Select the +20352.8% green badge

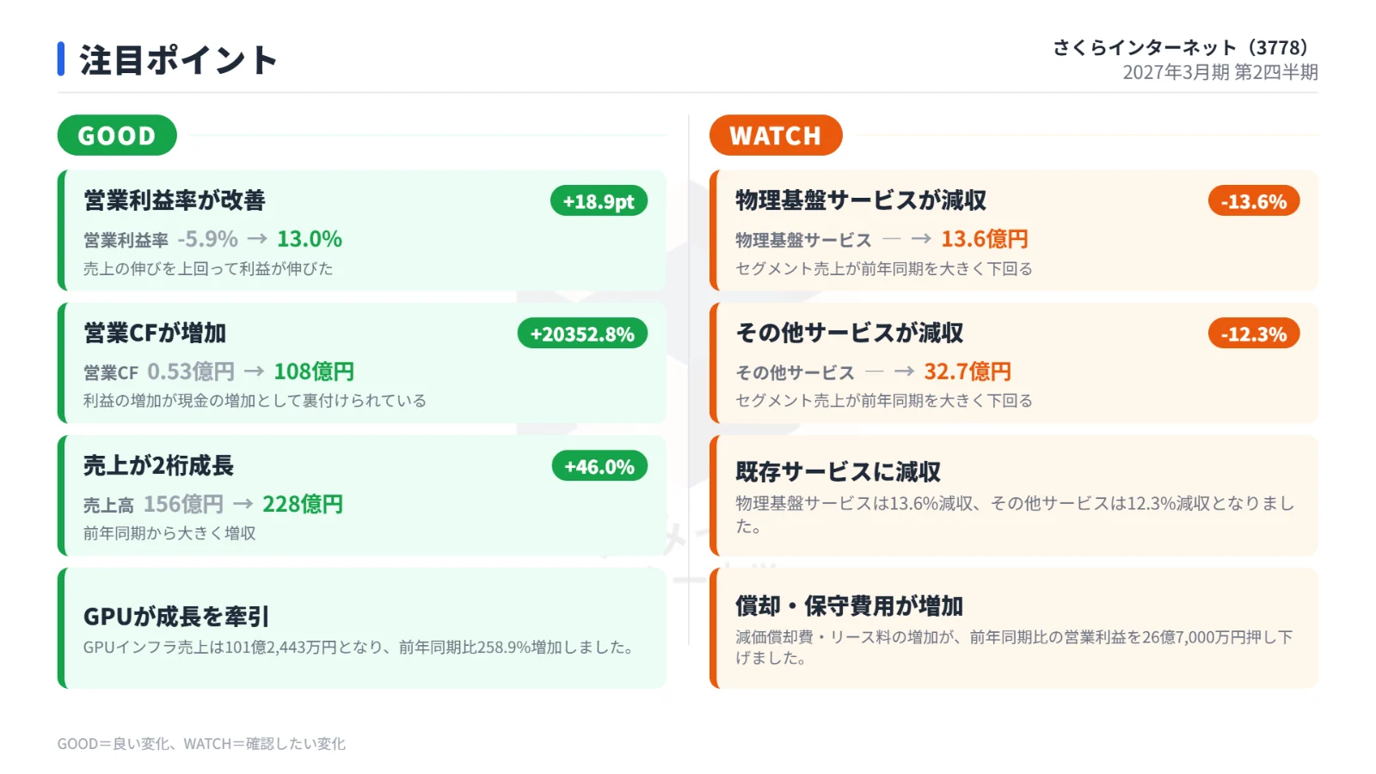(x=582, y=334)
